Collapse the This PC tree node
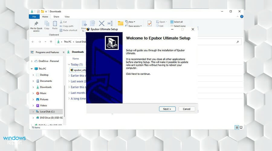272x151 pixels. coord(32,69)
